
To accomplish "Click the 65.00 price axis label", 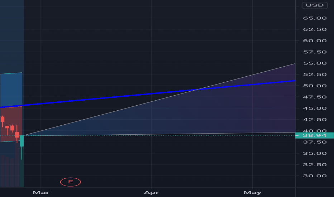I will [x=315, y=18].
